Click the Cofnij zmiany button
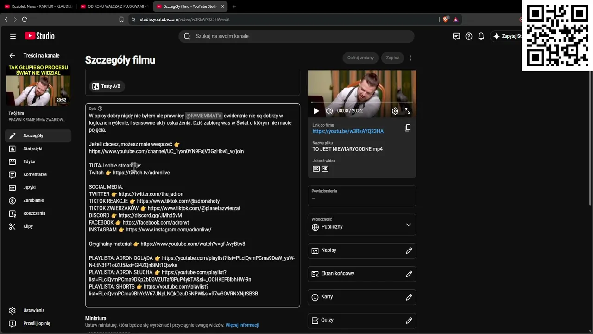Image resolution: width=593 pixels, height=334 pixels. coord(360,58)
